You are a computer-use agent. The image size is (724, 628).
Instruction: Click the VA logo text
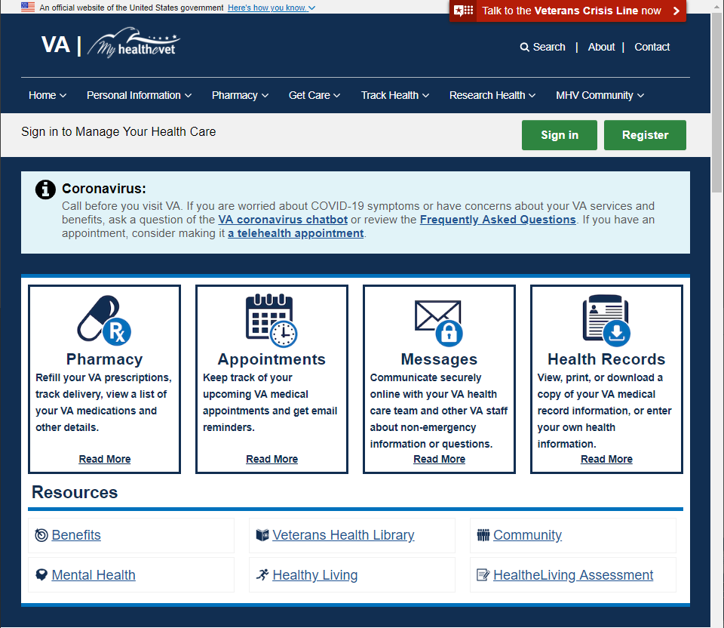55,45
